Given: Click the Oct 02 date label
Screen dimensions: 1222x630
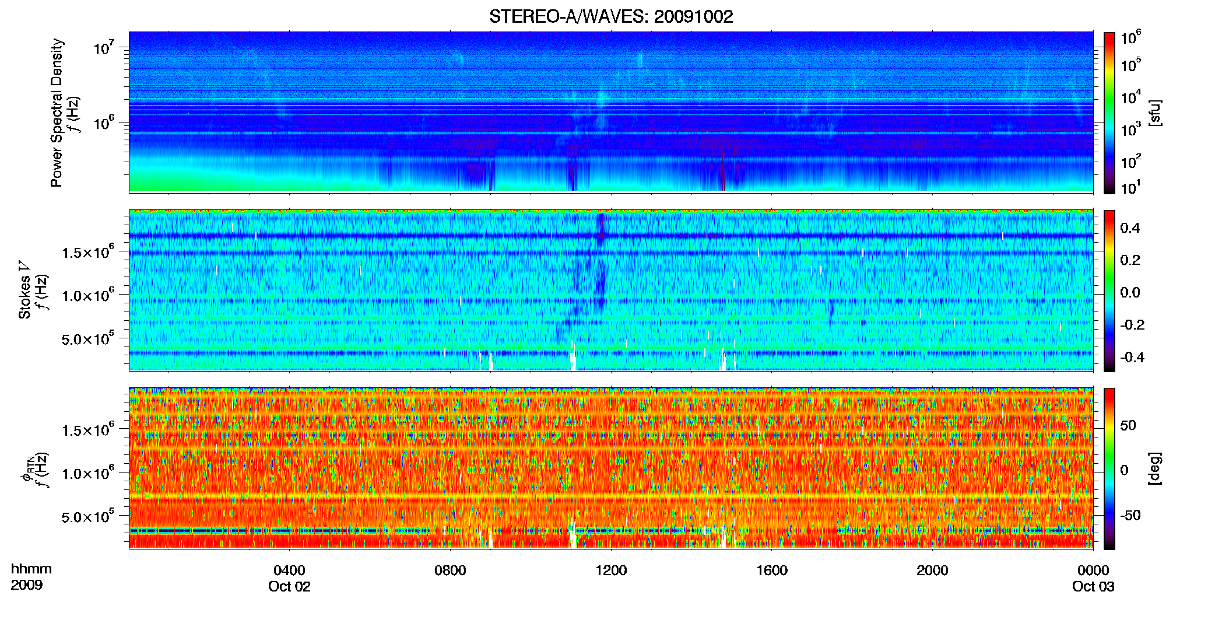Looking at the screenshot, I should coord(289,586).
